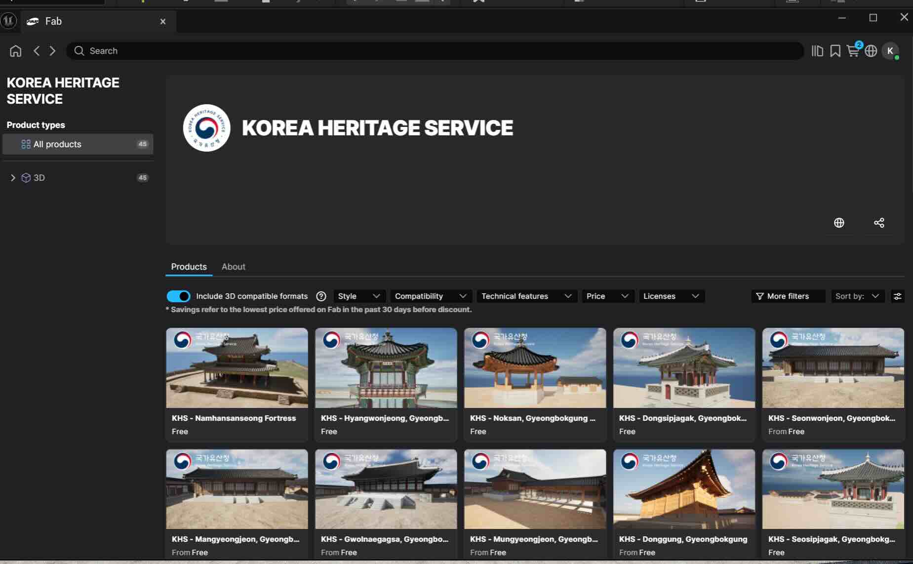Switch to the About tab
The height and width of the screenshot is (564, 913).
point(233,267)
